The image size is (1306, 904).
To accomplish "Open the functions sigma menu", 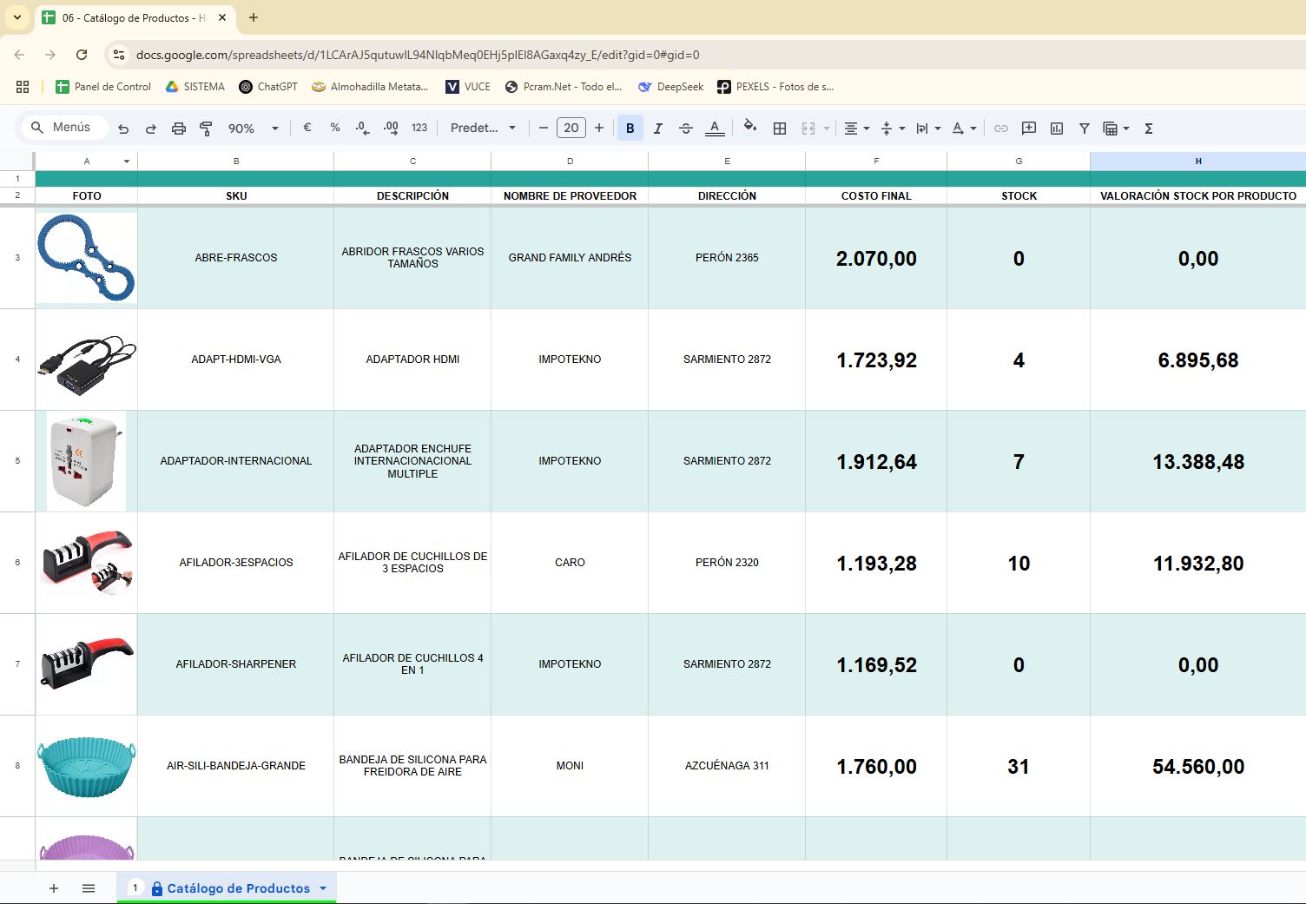I will [x=1148, y=129].
